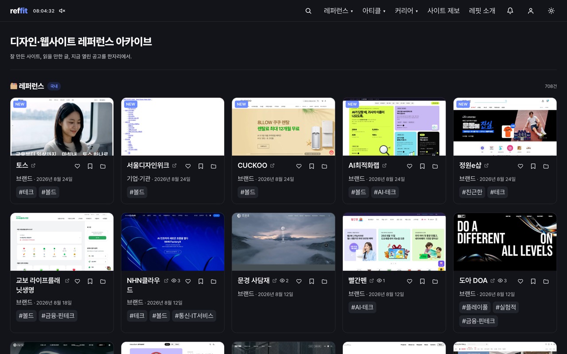
Task: Filter by #테크 tag on 토스
Action: pos(27,192)
